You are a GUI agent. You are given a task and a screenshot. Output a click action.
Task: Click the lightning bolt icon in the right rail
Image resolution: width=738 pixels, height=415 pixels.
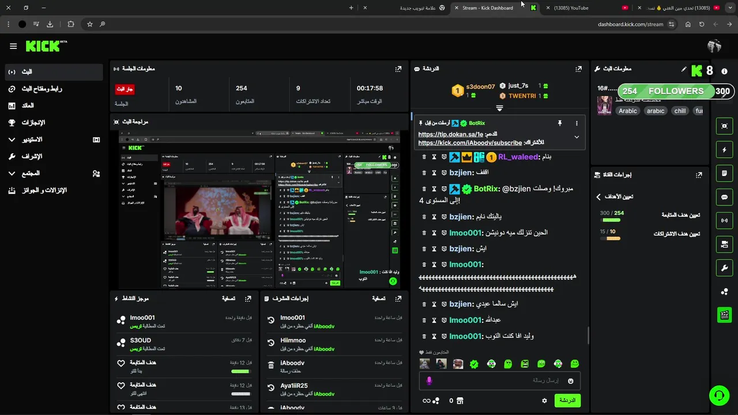click(x=725, y=150)
